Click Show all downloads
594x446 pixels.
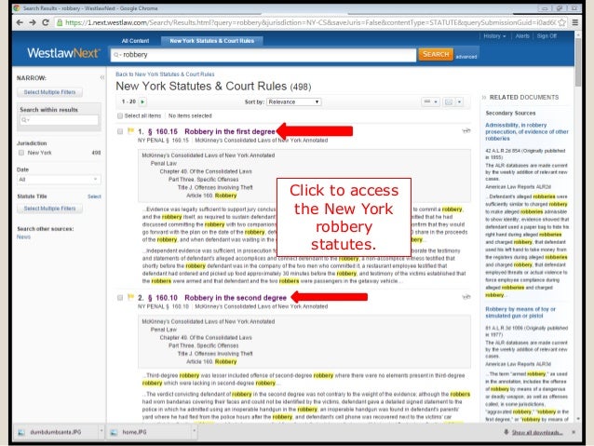(x=537, y=432)
